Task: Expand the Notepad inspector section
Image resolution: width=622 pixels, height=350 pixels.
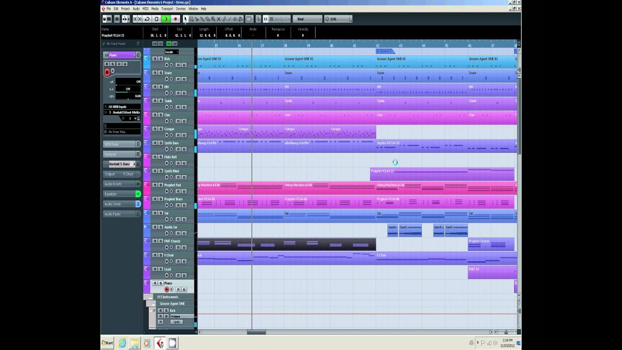Action: [122, 154]
